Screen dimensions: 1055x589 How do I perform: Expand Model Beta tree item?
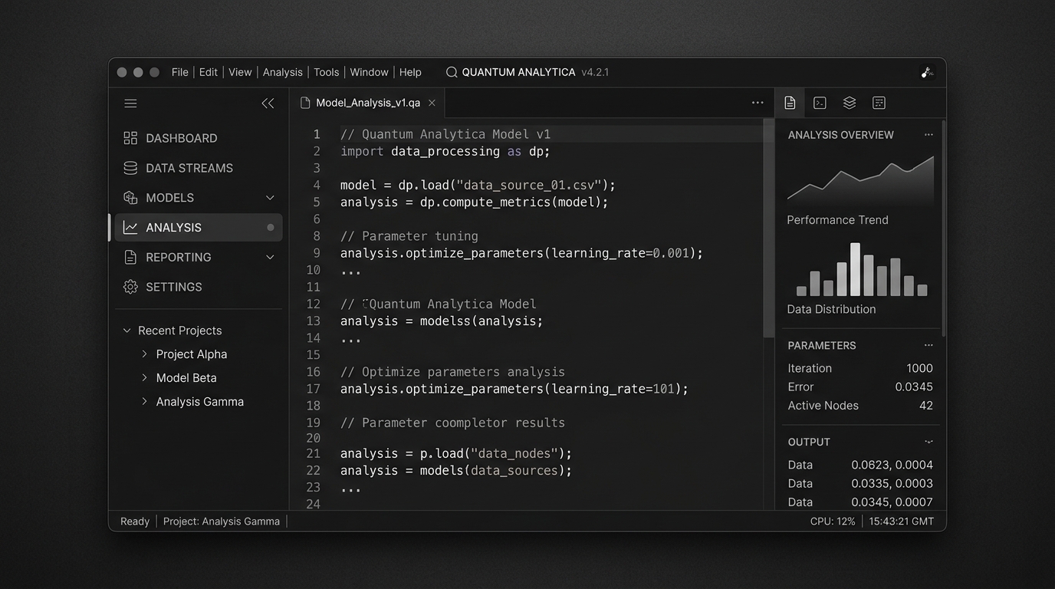(144, 378)
